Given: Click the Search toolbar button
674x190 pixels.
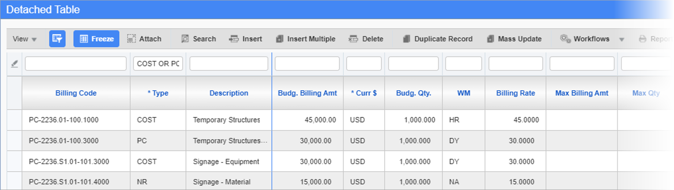Looking at the screenshot, I should coord(198,39).
